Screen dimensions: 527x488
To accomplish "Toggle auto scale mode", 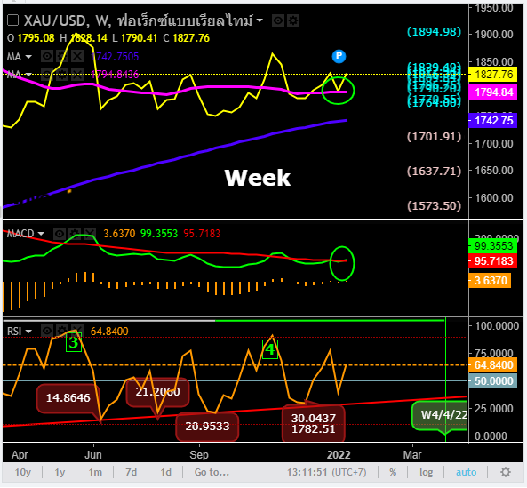I will (467, 472).
